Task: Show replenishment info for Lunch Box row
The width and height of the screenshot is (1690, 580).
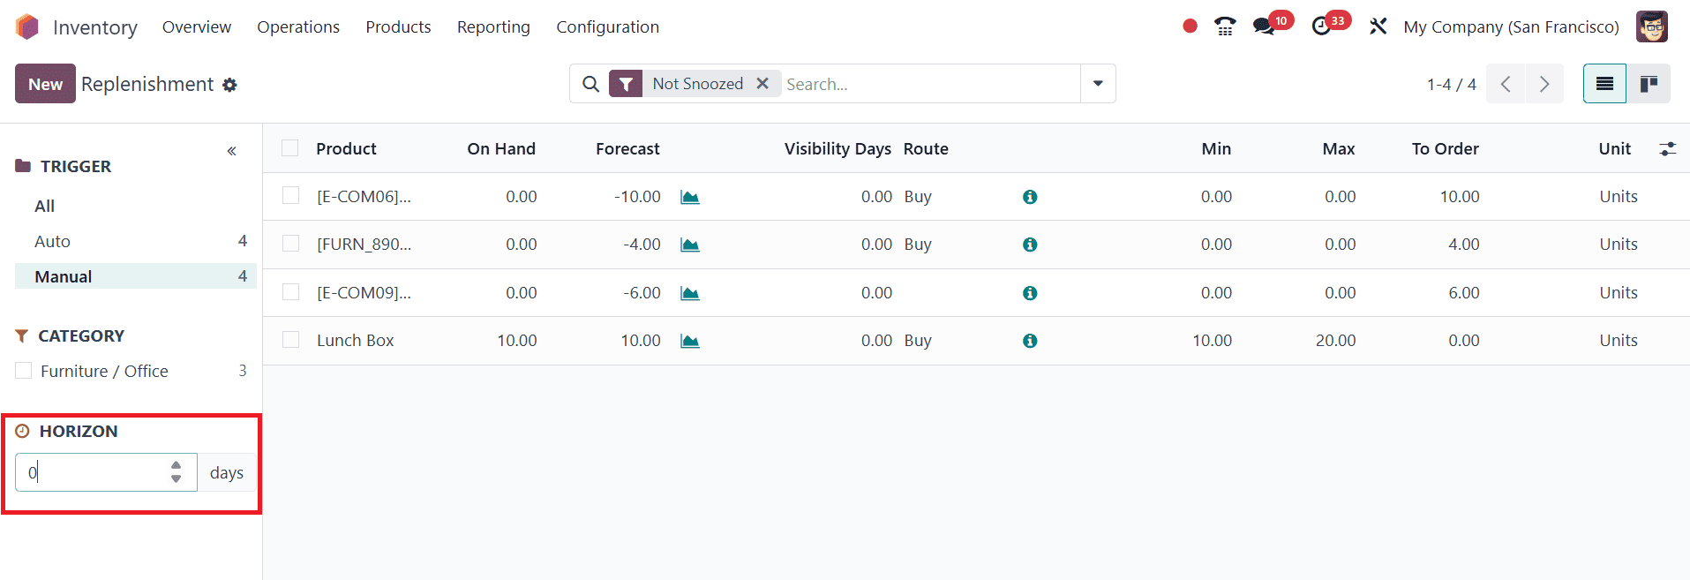Action: tap(1030, 341)
